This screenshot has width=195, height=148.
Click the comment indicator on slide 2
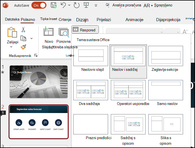pyautogui.click(x=3, y=113)
